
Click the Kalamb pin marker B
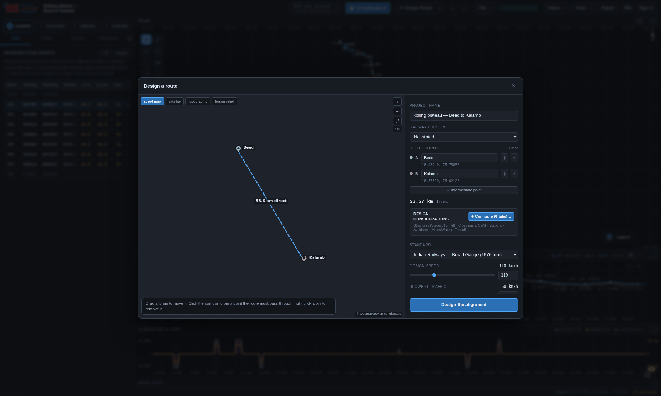coord(304,258)
